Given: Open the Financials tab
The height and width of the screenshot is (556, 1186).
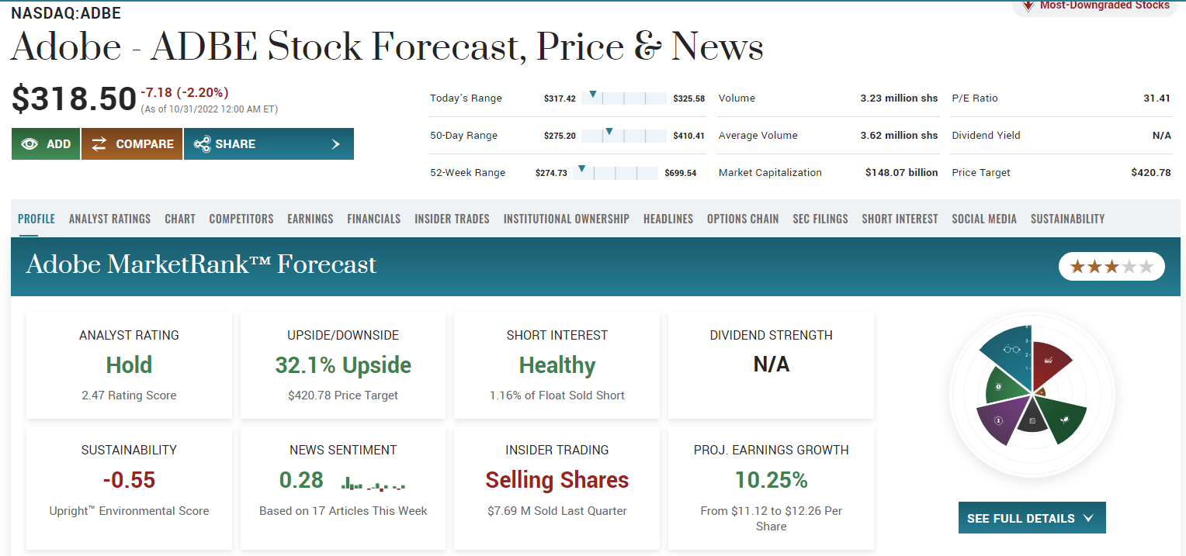Looking at the screenshot, I should 374,219.
